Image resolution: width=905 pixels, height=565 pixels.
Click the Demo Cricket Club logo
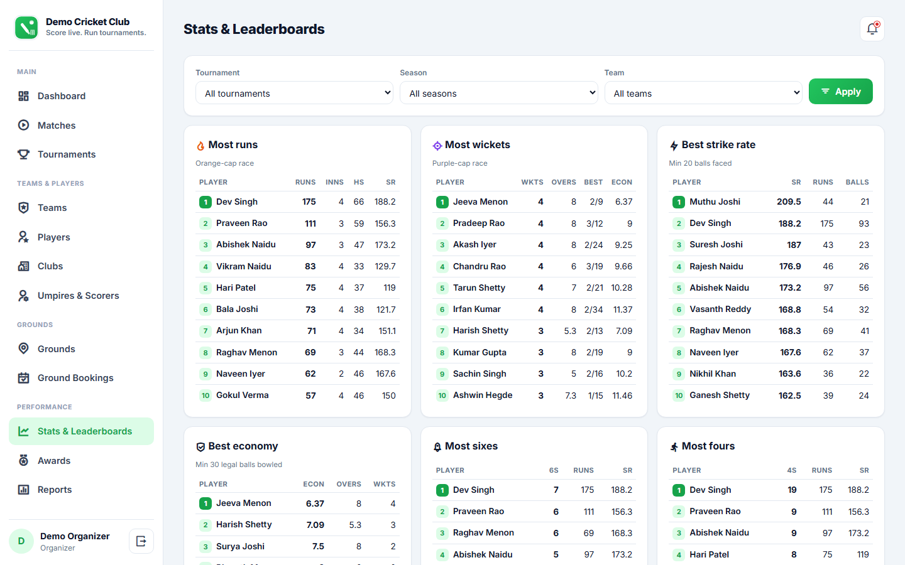click(x=26, y=28)
